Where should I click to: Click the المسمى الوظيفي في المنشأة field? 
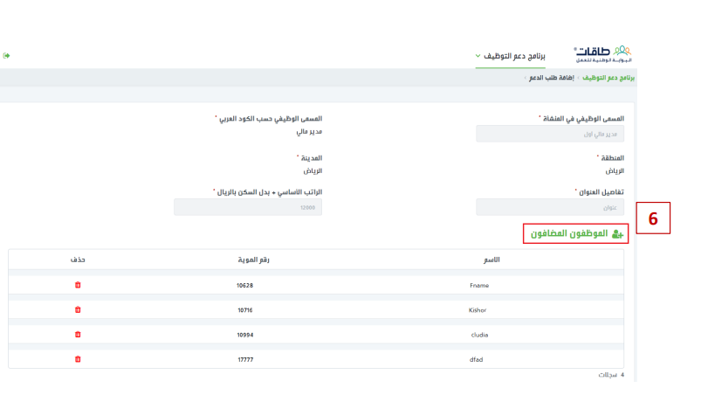click(550, 134)
